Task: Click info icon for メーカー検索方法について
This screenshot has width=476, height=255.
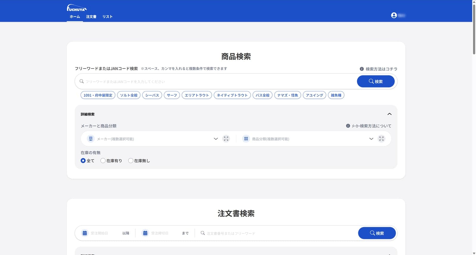Action: (348, 126)
